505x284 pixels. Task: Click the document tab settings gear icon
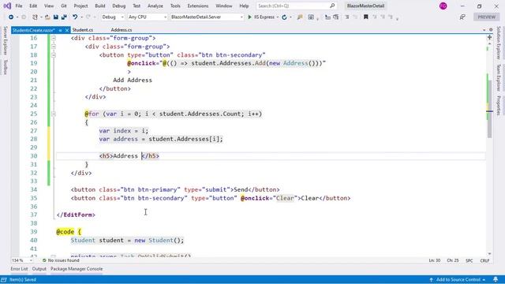(x=491, y=30)
